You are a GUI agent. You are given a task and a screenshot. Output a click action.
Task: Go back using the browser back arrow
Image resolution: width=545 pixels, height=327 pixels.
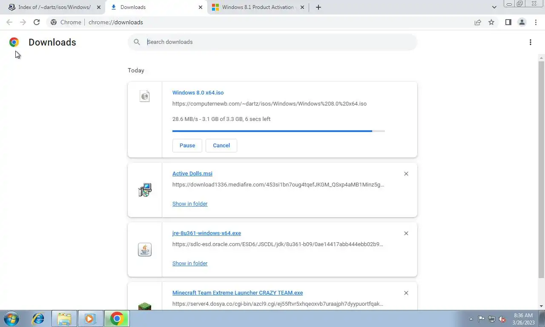pos(9,22)
